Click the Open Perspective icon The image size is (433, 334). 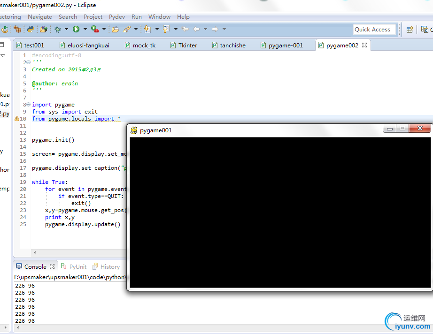pyautogui.click(x=410, y=29)
